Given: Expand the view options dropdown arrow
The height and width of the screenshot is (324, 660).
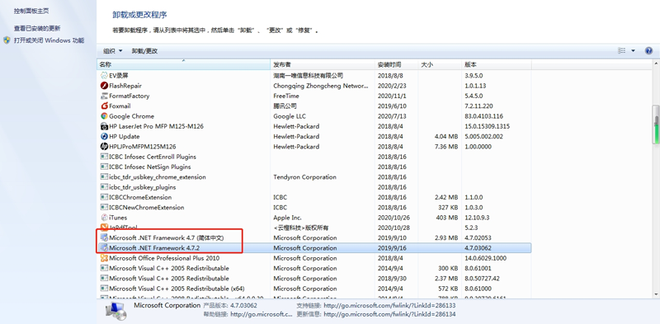Looking at the screenshot, I should click(633, 51).
